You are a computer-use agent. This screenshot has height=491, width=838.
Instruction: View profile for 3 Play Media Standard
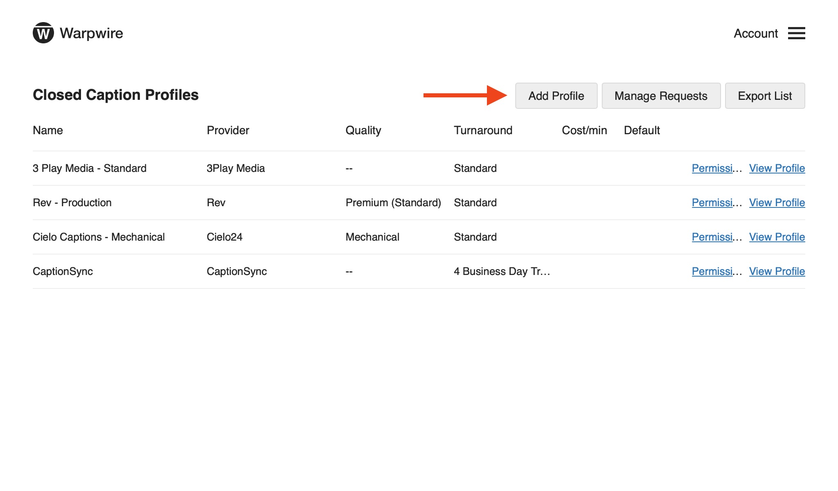(777, 168)
